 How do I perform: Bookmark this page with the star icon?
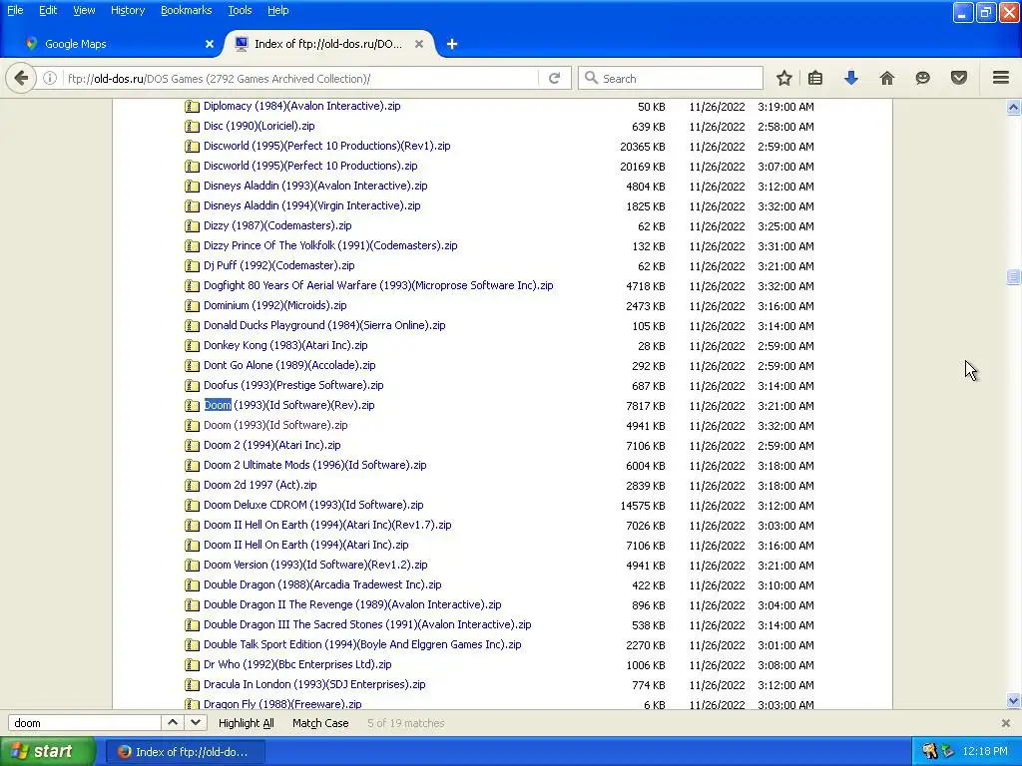pyautogui.click(x=784, y=78)
